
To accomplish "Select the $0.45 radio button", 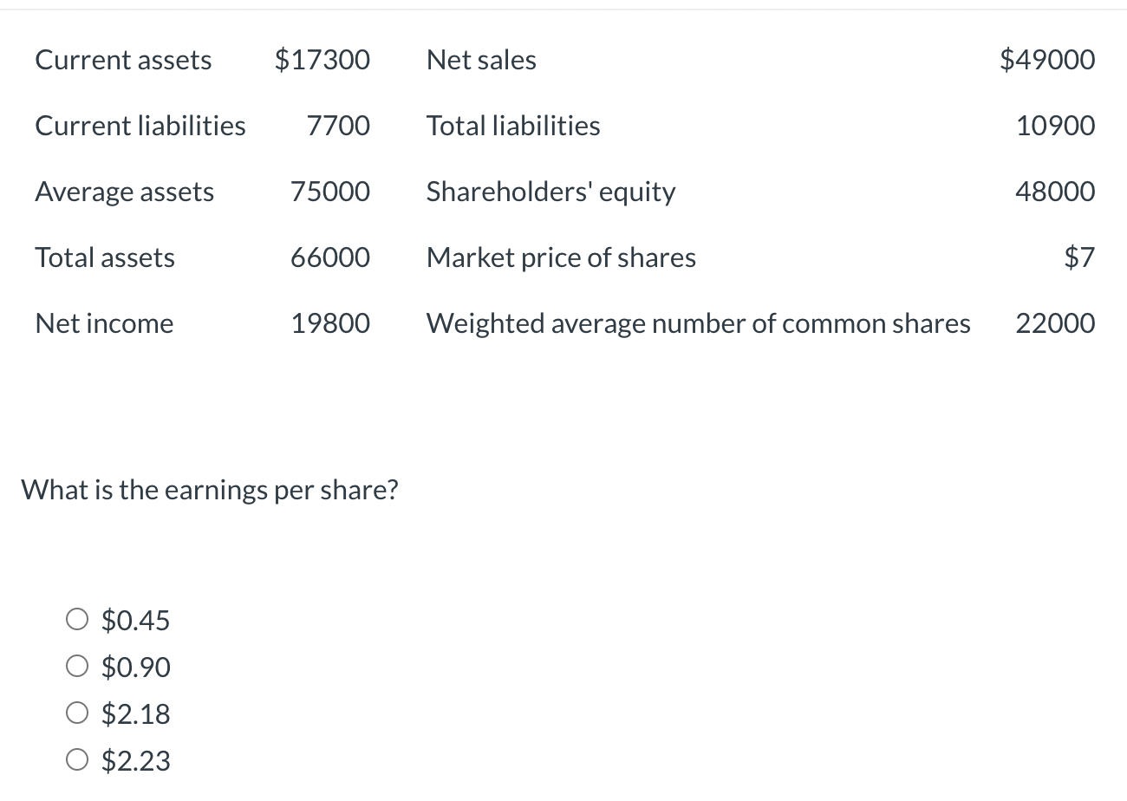I will tap(77, 620).
